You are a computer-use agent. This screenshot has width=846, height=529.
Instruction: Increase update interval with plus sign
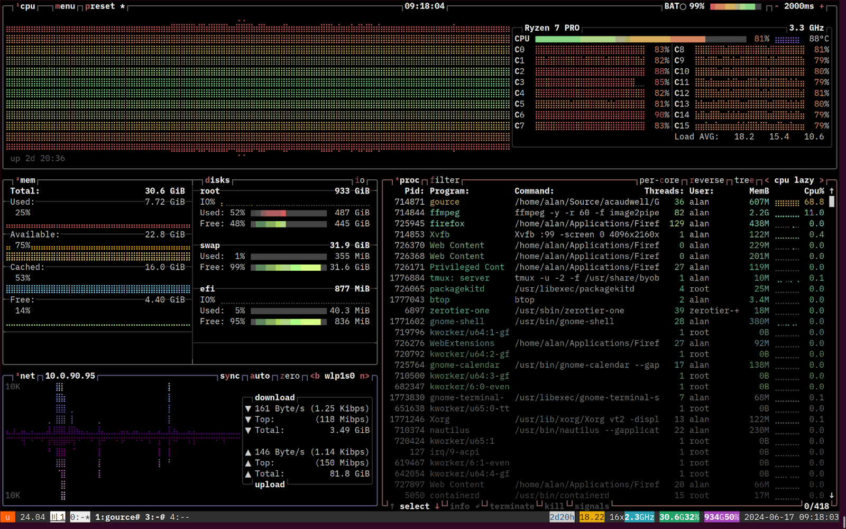(822, 6)
